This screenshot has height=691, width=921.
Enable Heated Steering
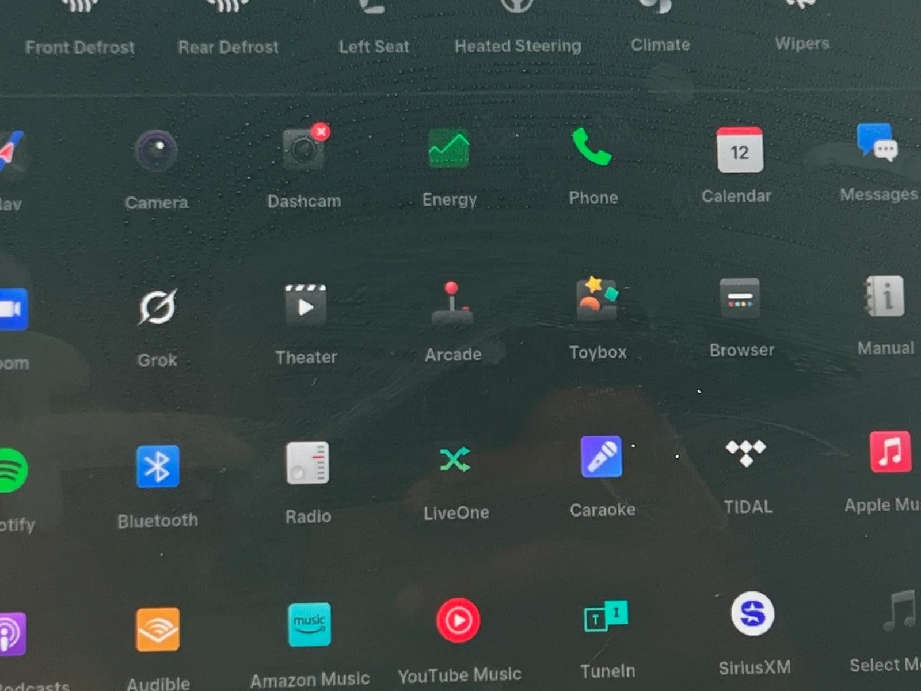518,45
